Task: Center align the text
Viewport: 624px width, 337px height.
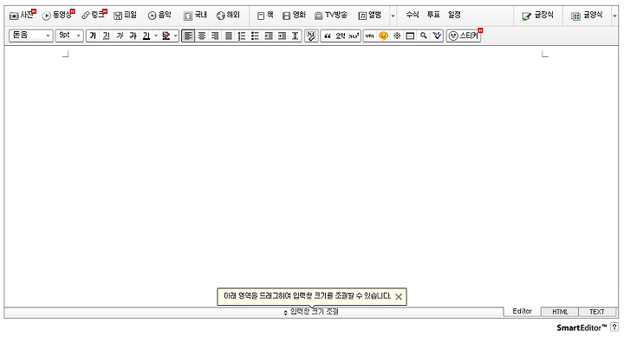Action: 202,36
